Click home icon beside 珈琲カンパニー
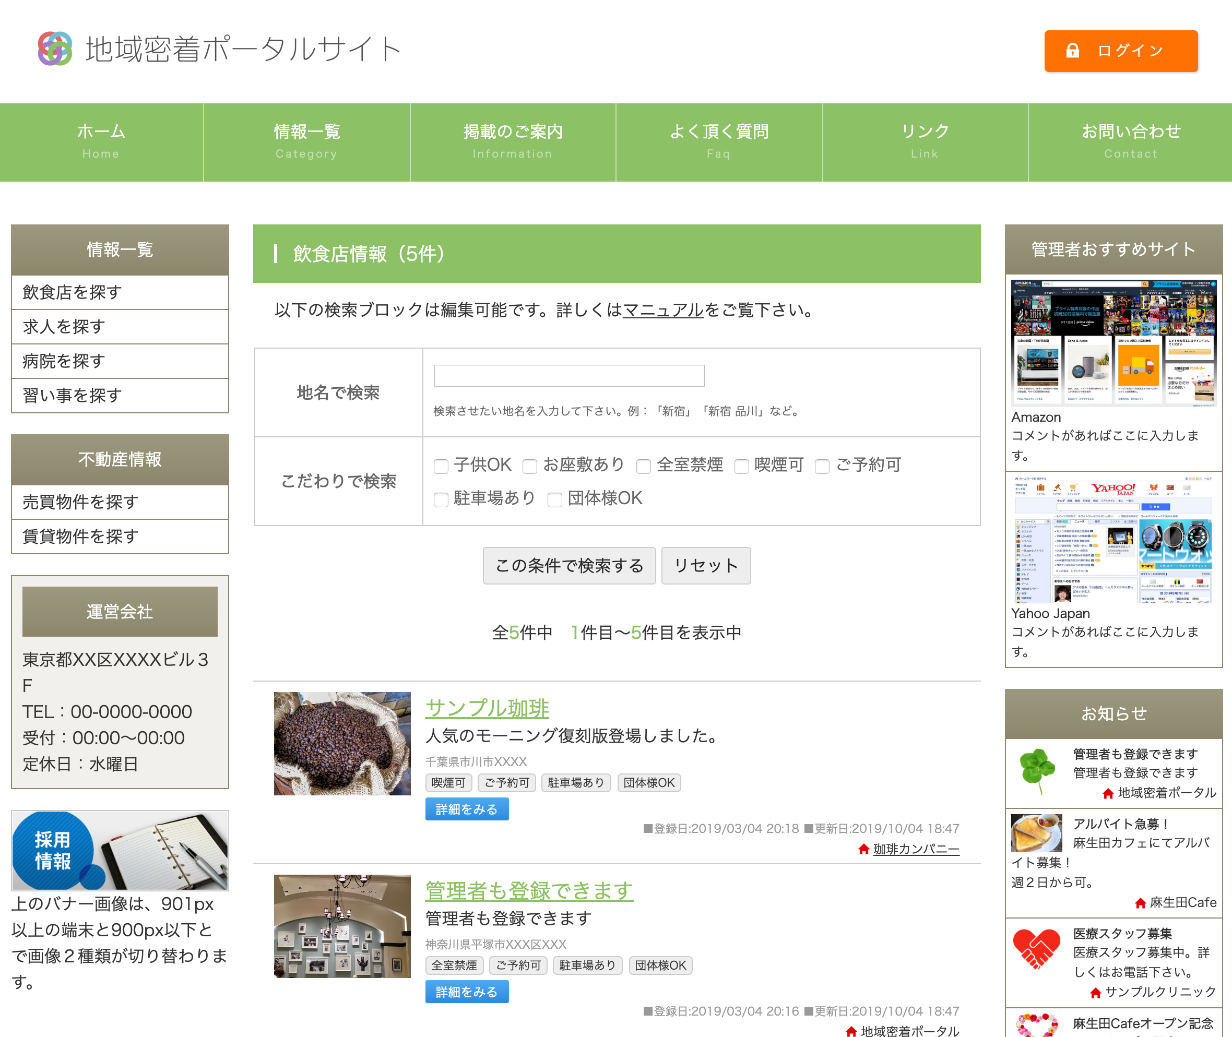 click(863, 849)
